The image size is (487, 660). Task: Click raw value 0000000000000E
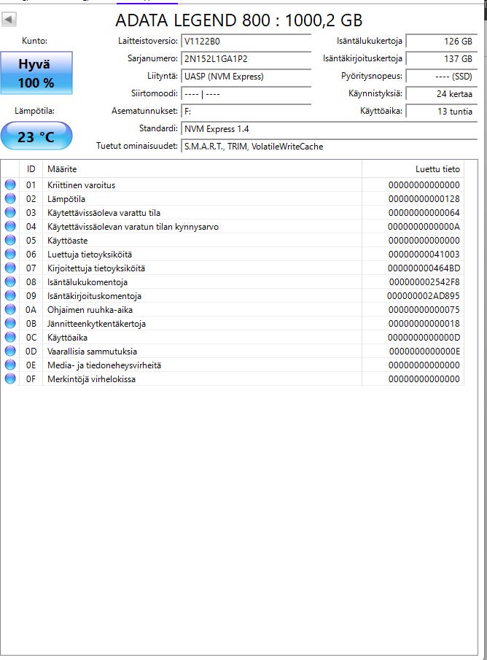[x=424, y=352]
